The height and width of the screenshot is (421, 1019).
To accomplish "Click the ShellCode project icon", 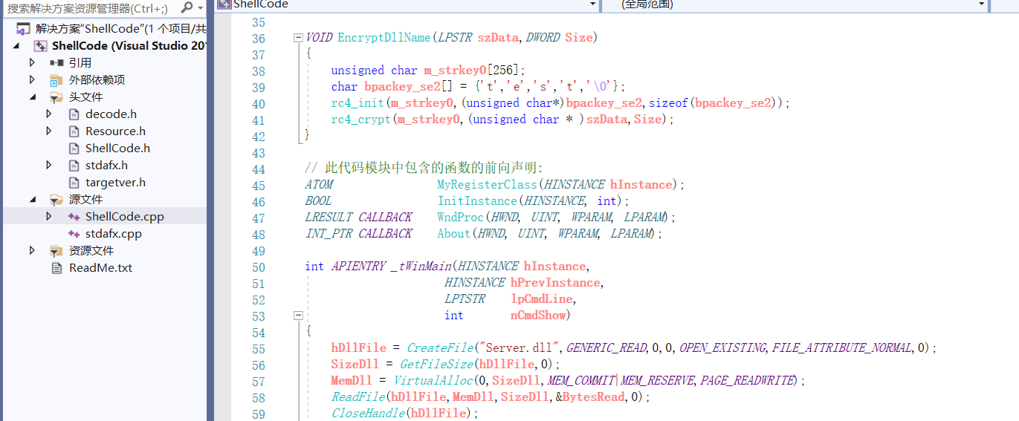I will (40, 46).
